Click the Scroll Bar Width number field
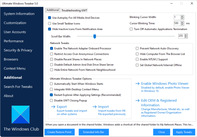 [x=181, y=36]
